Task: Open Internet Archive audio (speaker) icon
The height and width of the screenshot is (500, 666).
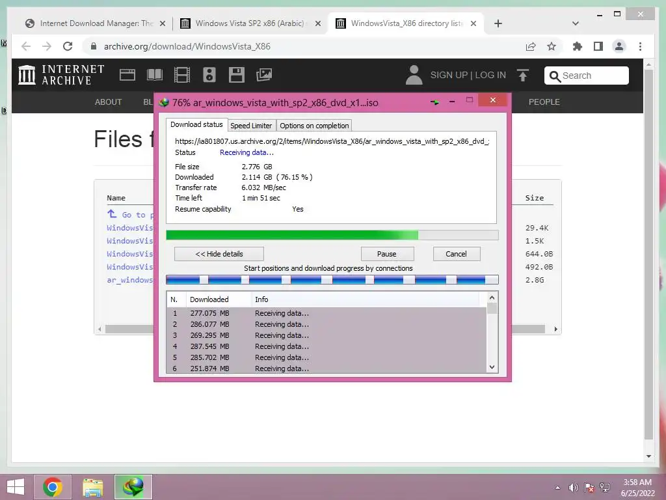Action: pos(209,75)
